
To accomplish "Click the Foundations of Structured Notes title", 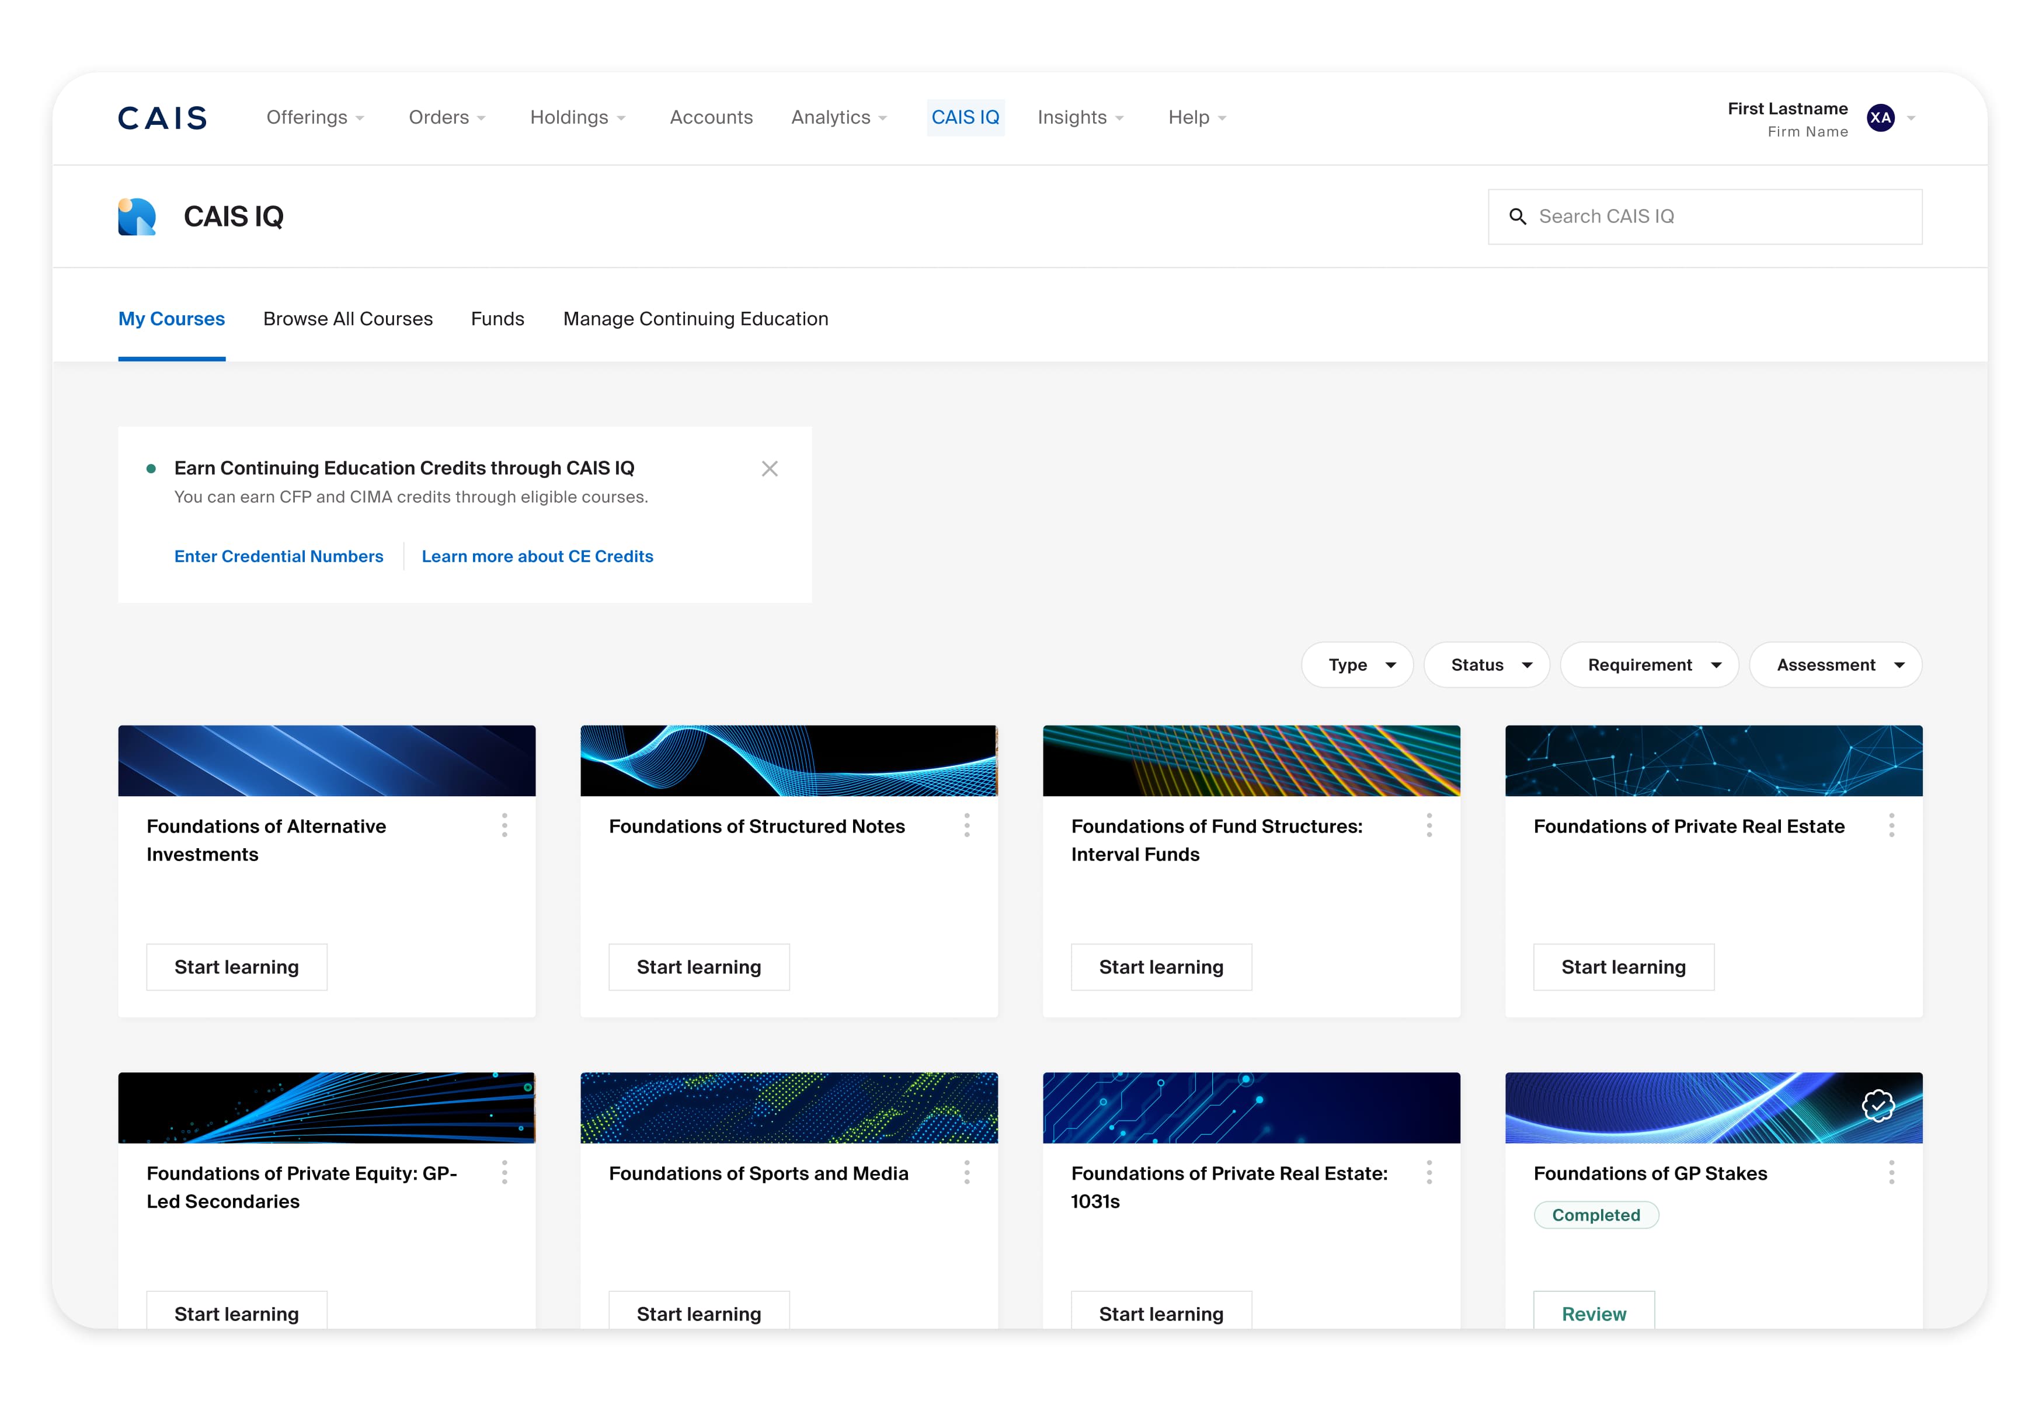I will coord(757,826).
